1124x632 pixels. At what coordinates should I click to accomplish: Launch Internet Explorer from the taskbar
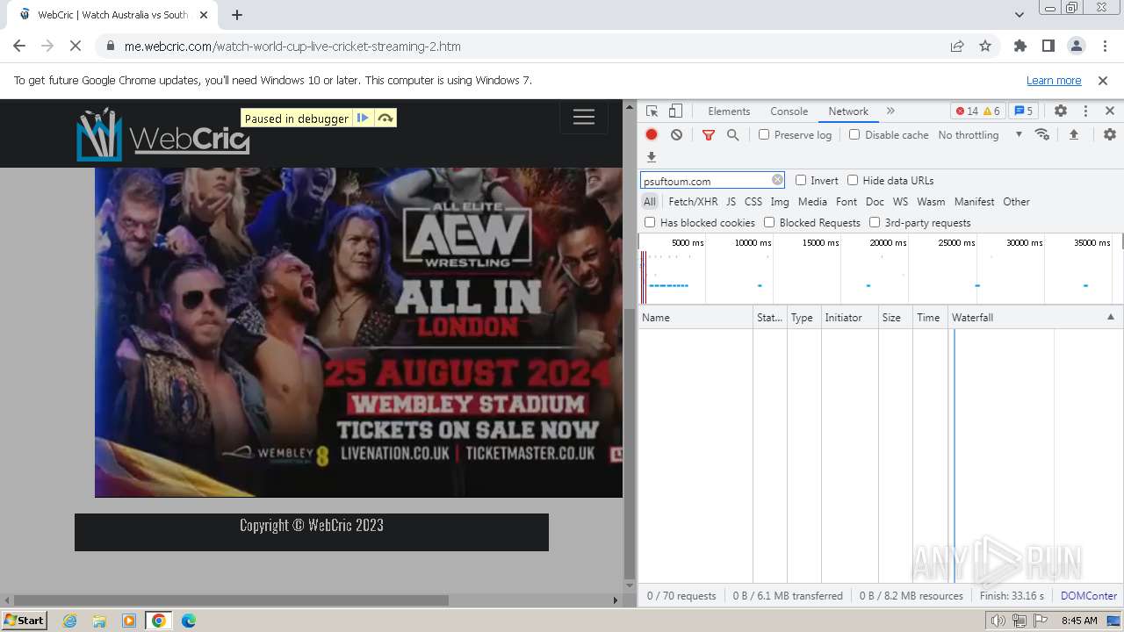(x=69, y=621)
